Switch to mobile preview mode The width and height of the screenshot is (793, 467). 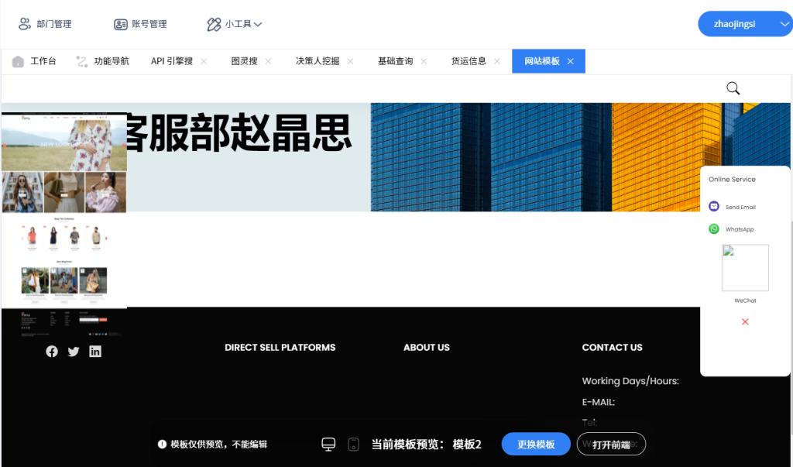click(x=353, y=444)
